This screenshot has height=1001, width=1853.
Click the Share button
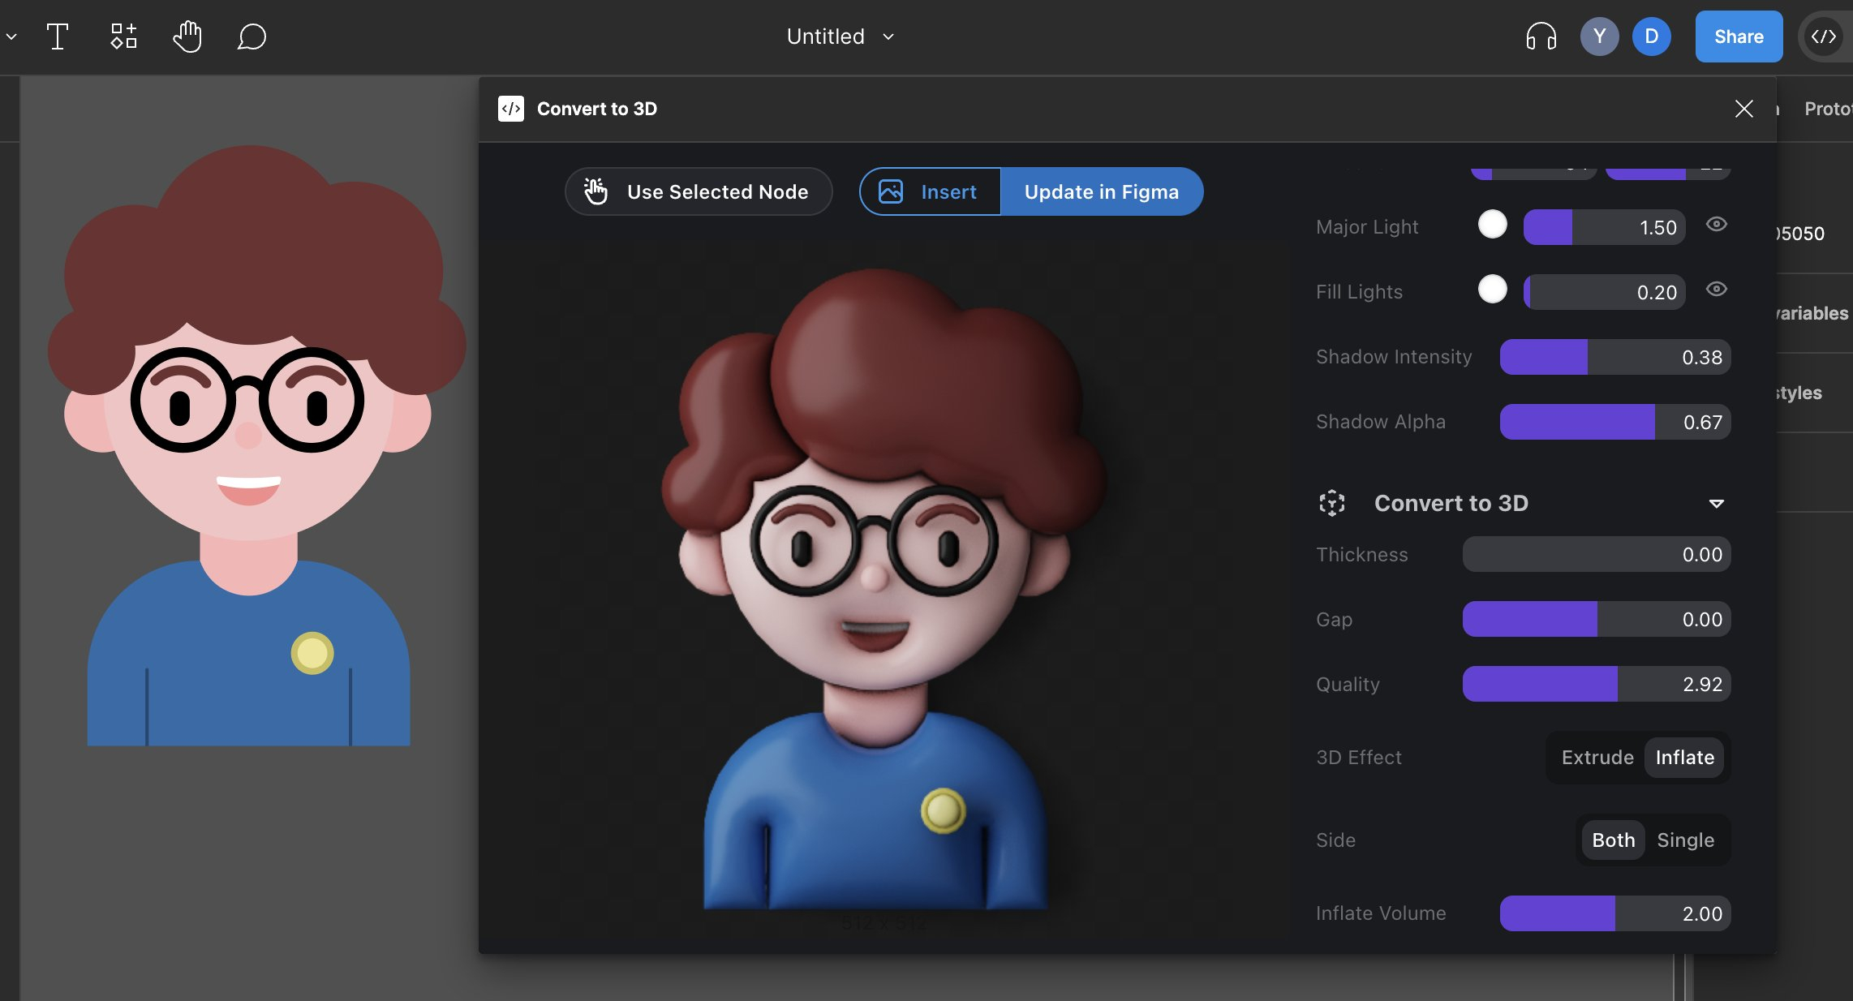1738,37
